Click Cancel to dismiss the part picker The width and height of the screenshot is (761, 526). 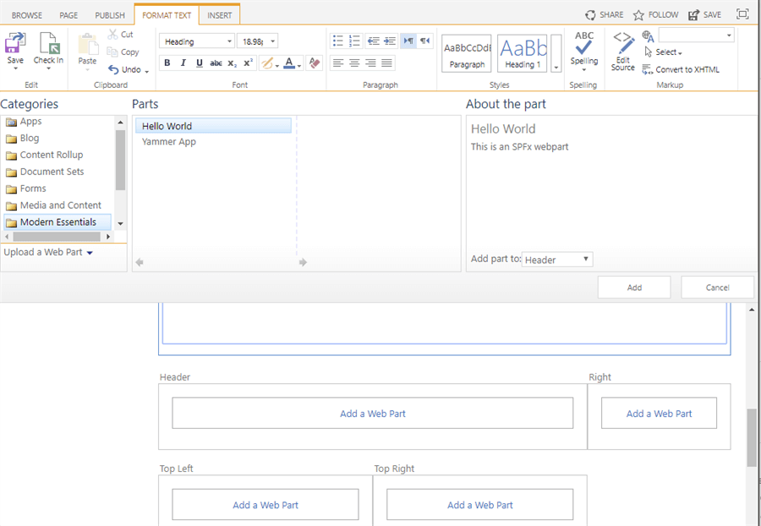pos(717,287)
